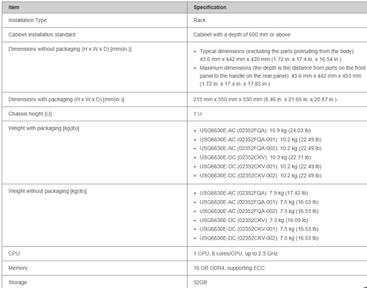
Task: Click the cabinet depth 600 mm text
Action: (242, 34)
